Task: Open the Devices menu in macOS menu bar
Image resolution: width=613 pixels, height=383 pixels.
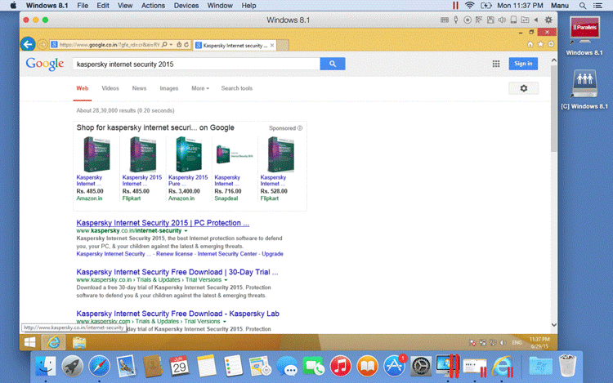Action: (x=186, y=6)
